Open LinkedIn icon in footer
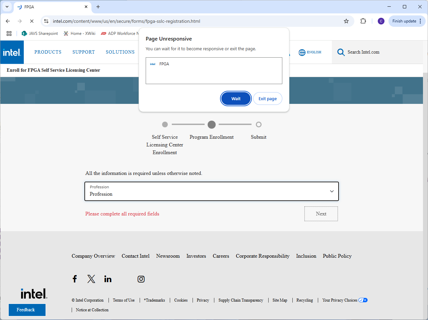 pos(108,279)
